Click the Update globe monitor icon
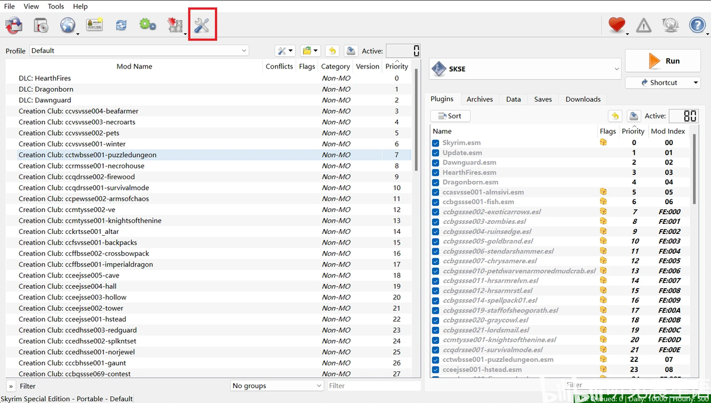 point(670,25)
